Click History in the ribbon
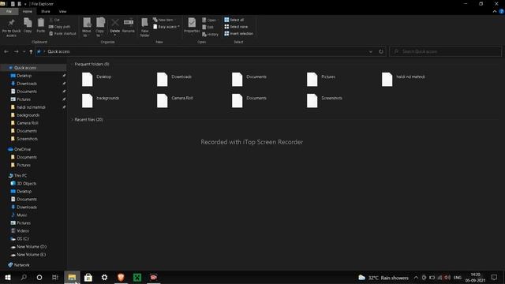Viewport: 505px width, 284px height. click(x=211, y=34)
